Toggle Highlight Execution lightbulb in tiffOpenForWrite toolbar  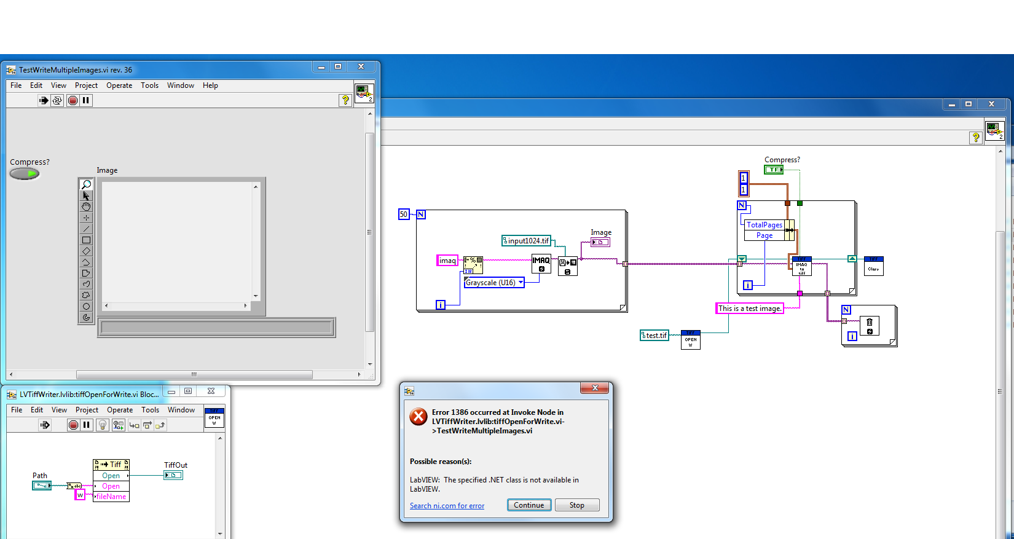point(103,425)
